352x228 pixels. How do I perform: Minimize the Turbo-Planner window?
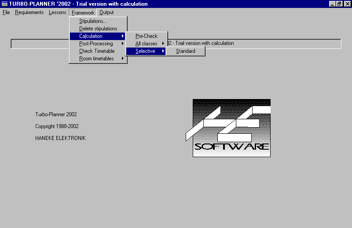point(332,4)
